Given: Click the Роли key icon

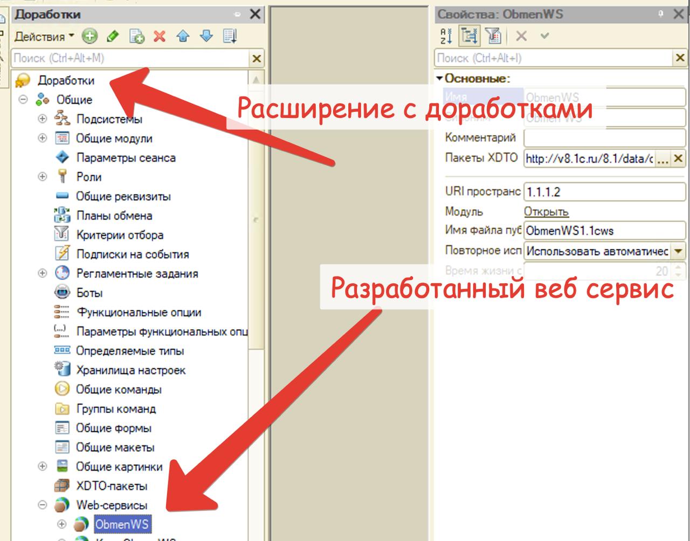Looking at the screenshot, I should [x=62, y=177].
